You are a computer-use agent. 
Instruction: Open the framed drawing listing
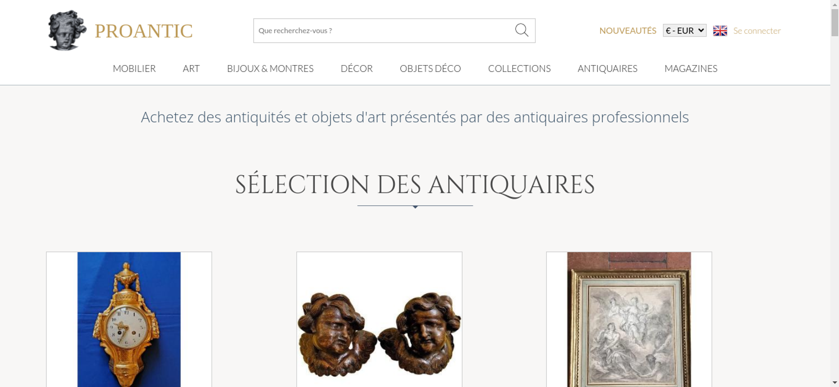tap(629, 319)
